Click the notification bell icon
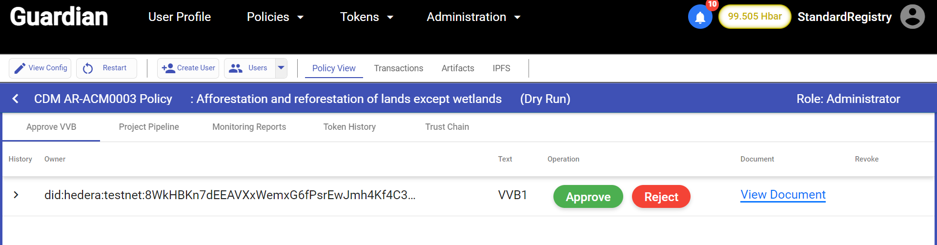Screen dimensions: 937x245 (x=700, y=18)
